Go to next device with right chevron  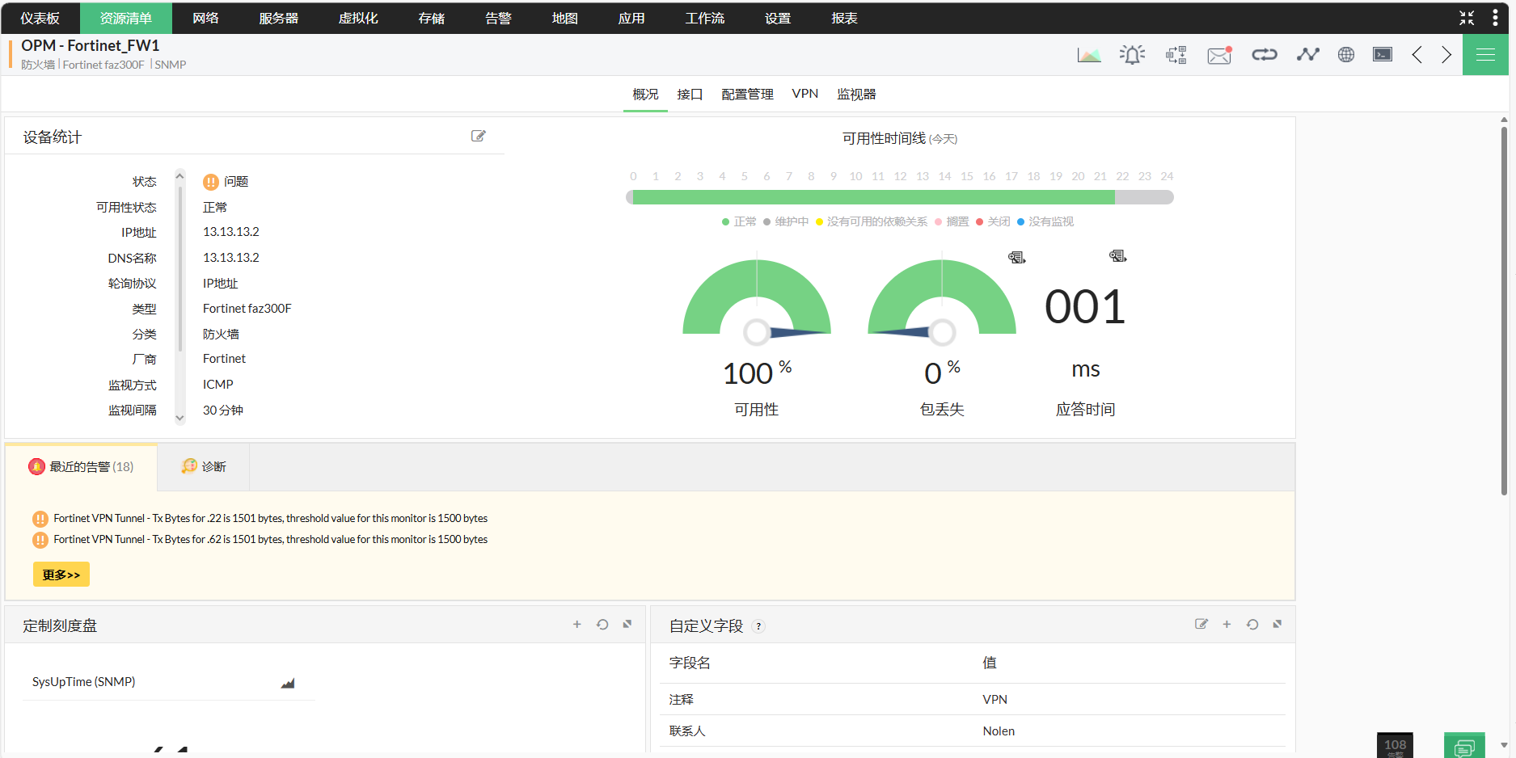coord(1446,55)
